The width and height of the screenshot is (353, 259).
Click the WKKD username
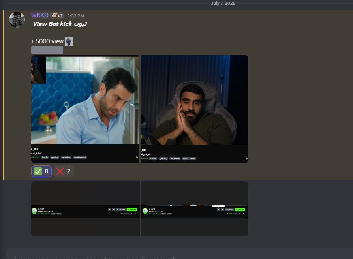click(x=40, y=15)
